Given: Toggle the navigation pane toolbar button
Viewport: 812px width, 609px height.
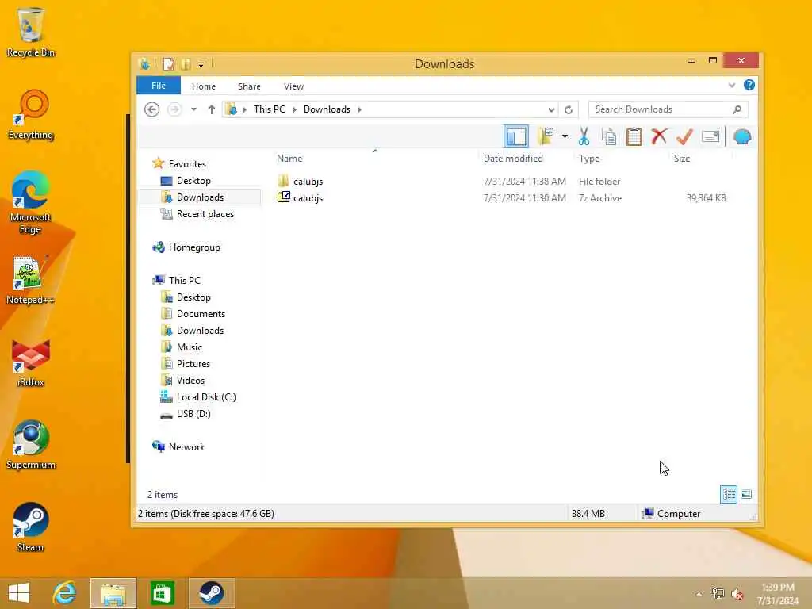Looking at the screenshot, I should (x=515, y=136).
